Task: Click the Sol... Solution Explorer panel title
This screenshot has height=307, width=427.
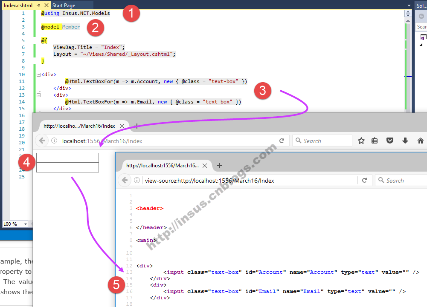Action: 421,6
